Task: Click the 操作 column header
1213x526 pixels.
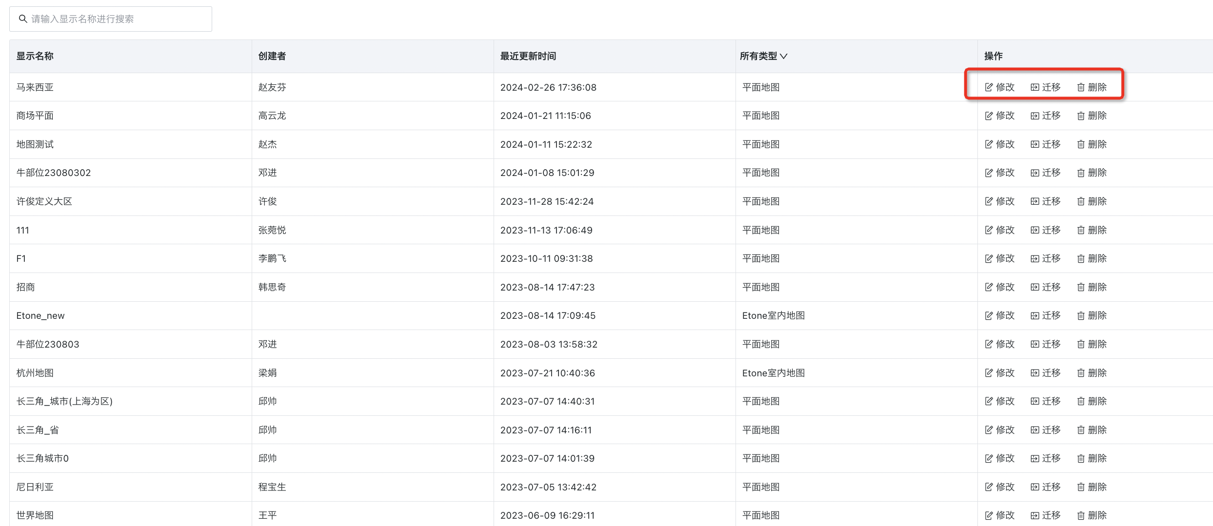Action: [x=994, y=56]
